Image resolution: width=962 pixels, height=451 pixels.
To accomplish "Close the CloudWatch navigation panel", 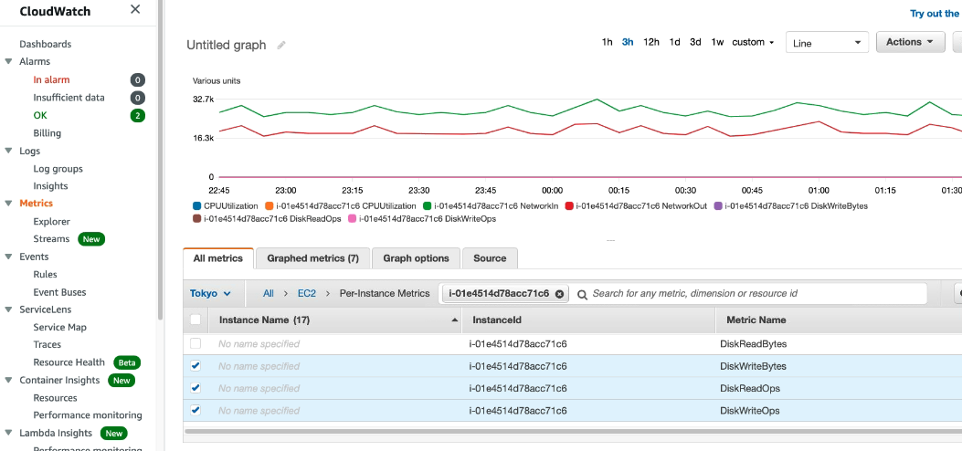I will point(135,9).
